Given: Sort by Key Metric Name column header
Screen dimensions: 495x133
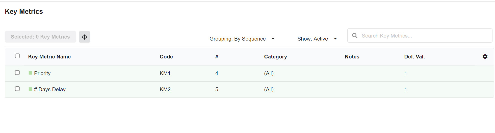Looking at the screenshot, I should (x=49, y=57).
